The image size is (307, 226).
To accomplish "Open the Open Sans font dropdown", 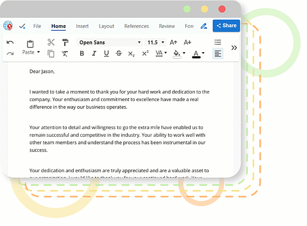I will [110, 43].
